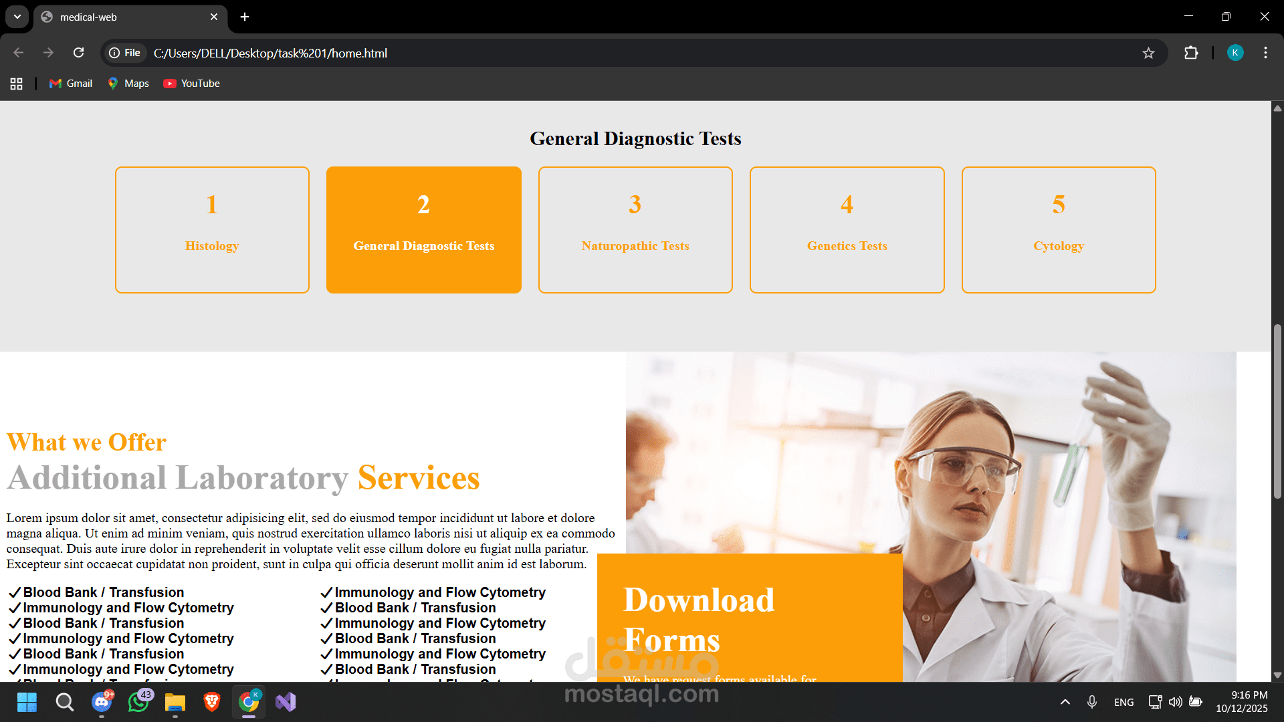Open volume control tray icon
This screenshot has width=1284, height=722.
coord(1175,702)
